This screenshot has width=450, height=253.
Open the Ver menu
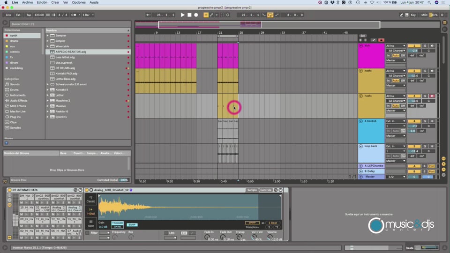pyautogui.click(x=66, y=2)
